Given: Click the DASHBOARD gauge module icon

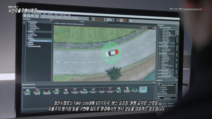Looking at the screenshot, I should pyautogui.click(x=102, y=90).
